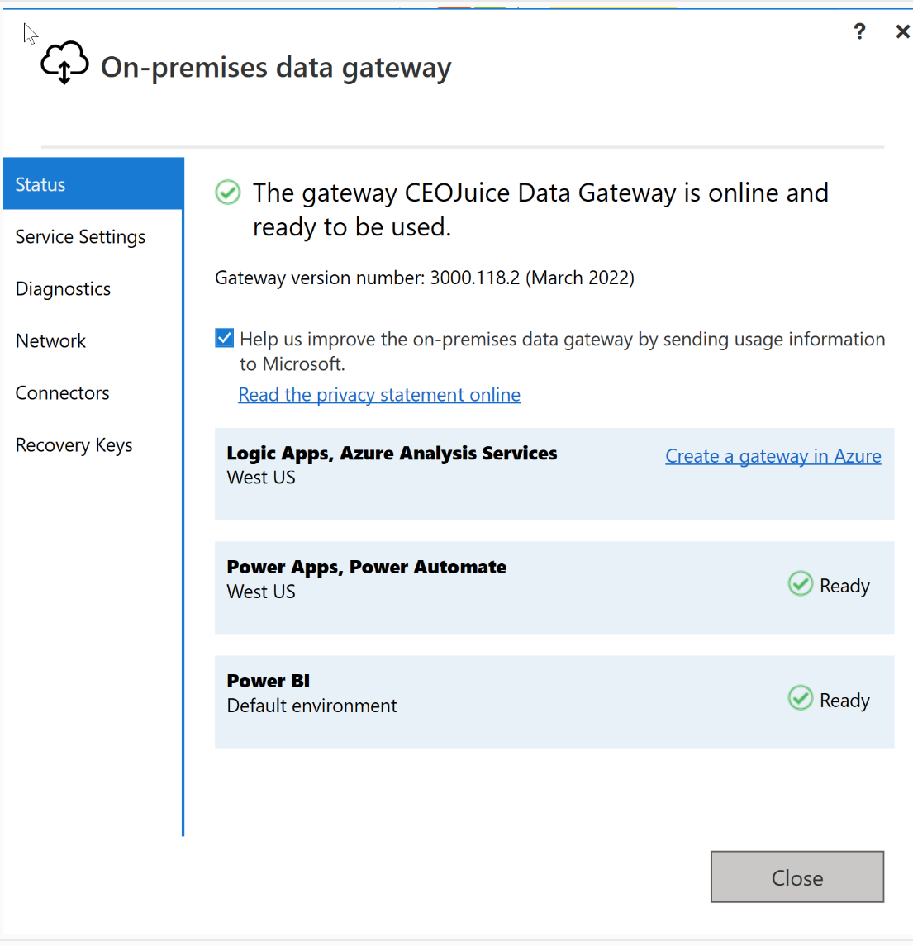Click the Help us improve description text
Screen dimensions: 913x946
[x=562, y=351]
